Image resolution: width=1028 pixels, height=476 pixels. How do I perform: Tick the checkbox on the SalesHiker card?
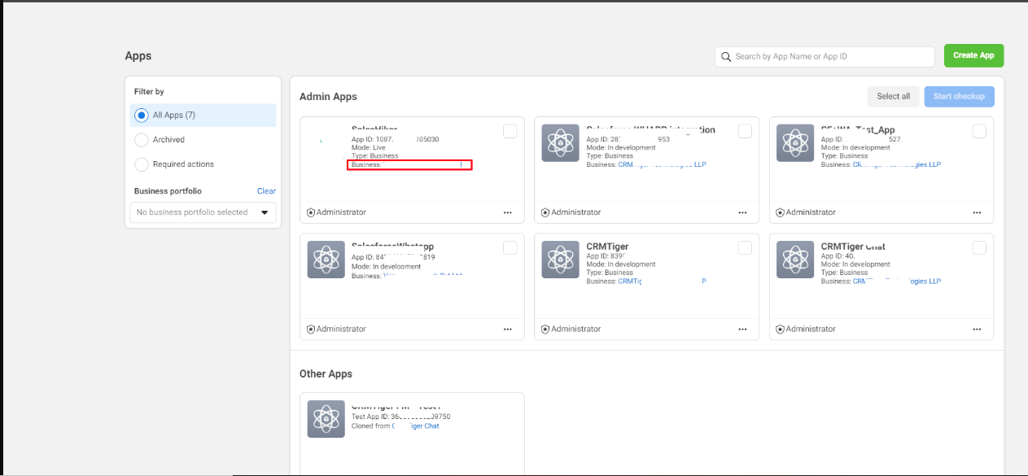click(x=510, y=132)
